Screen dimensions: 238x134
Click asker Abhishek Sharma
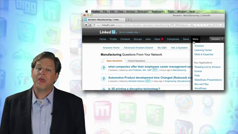click(136, 81)
